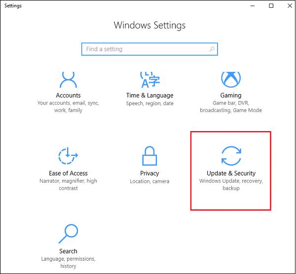Focus the Find a setting search field
Viewport: 296px width, 274px height.
click(x=149, y=49)
